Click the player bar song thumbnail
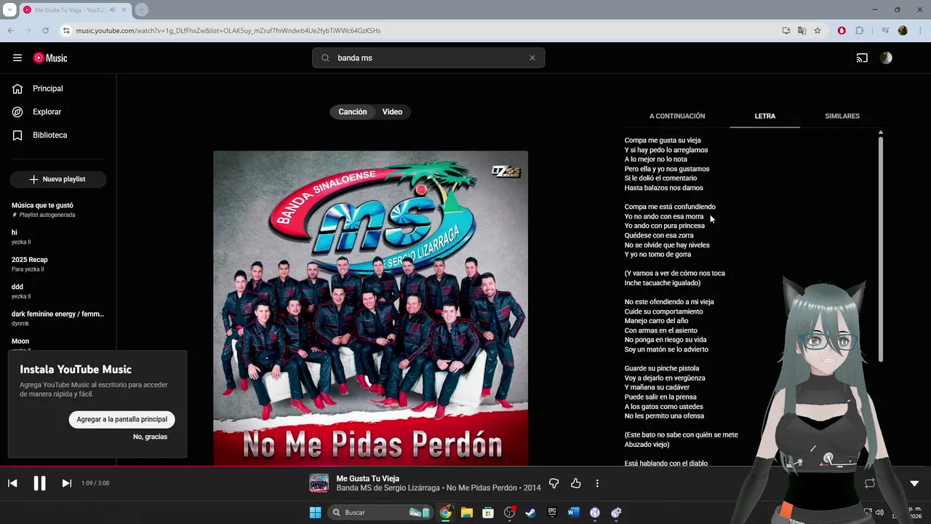The height and width of the screenshot is (524, 931). click(319, 483)
